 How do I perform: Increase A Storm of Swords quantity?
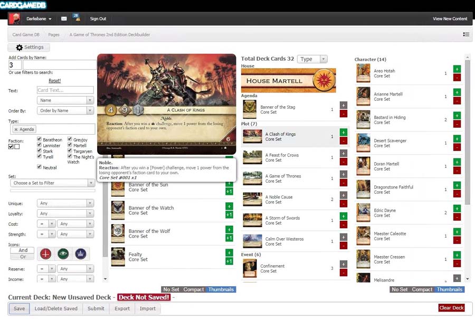click(344, 216)
